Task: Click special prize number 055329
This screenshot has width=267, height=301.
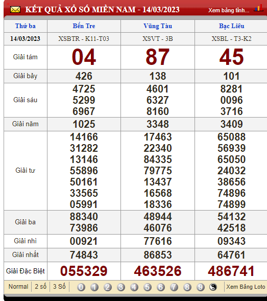Action: [x=84, y=271]
